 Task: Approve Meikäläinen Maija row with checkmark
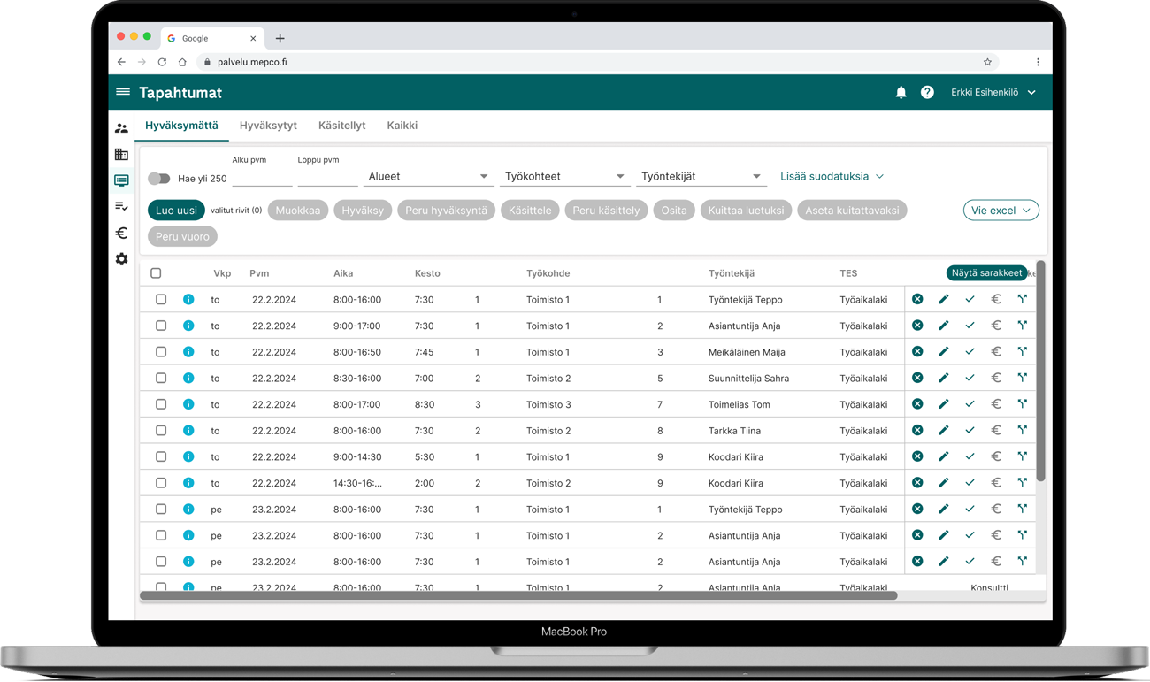click(x=970, y=352)
